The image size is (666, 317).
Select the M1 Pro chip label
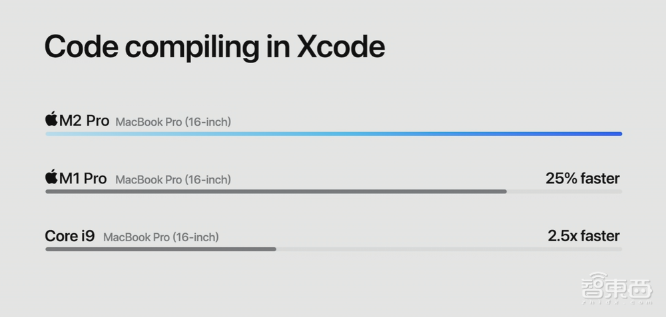(83, 179)
